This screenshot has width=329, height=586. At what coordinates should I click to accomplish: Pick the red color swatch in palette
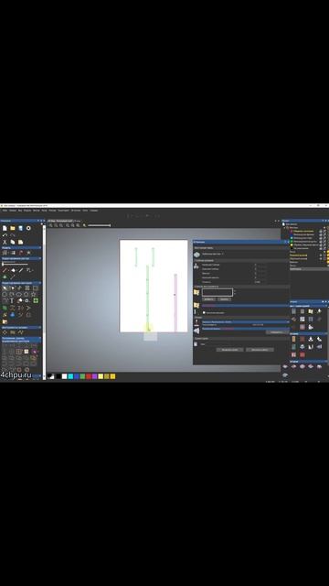89,376
